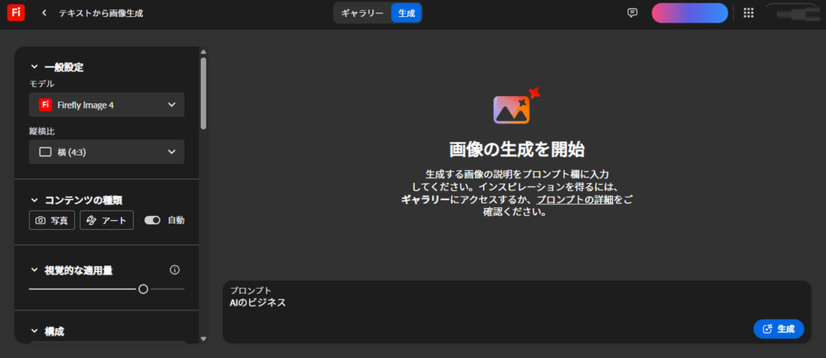
Task: Collapse the 一般設定 section
Action: click(35, 68)
